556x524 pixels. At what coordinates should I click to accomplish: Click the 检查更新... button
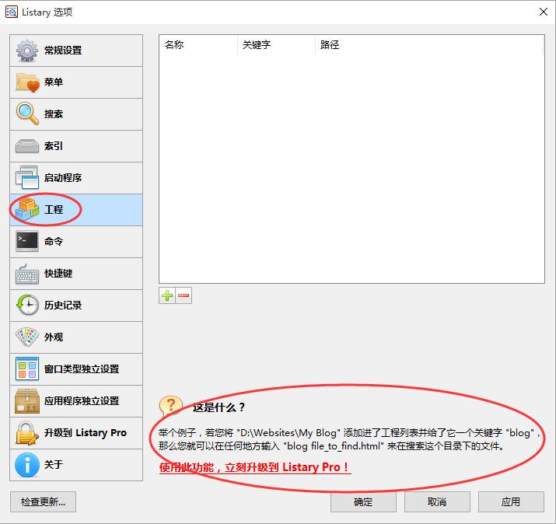(x=43, y=501)
